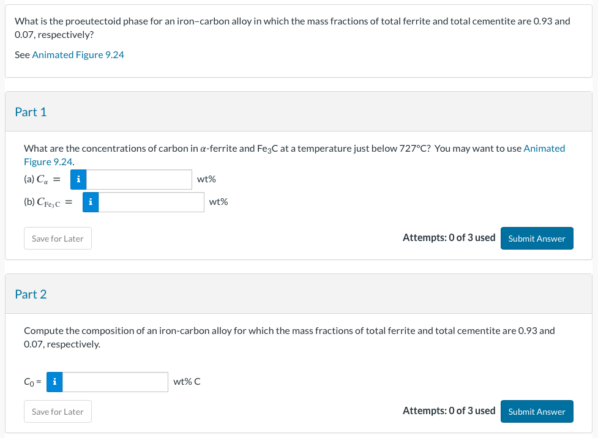
Task: Click the Attempts counter in Part 2
Action: [449, 411]
